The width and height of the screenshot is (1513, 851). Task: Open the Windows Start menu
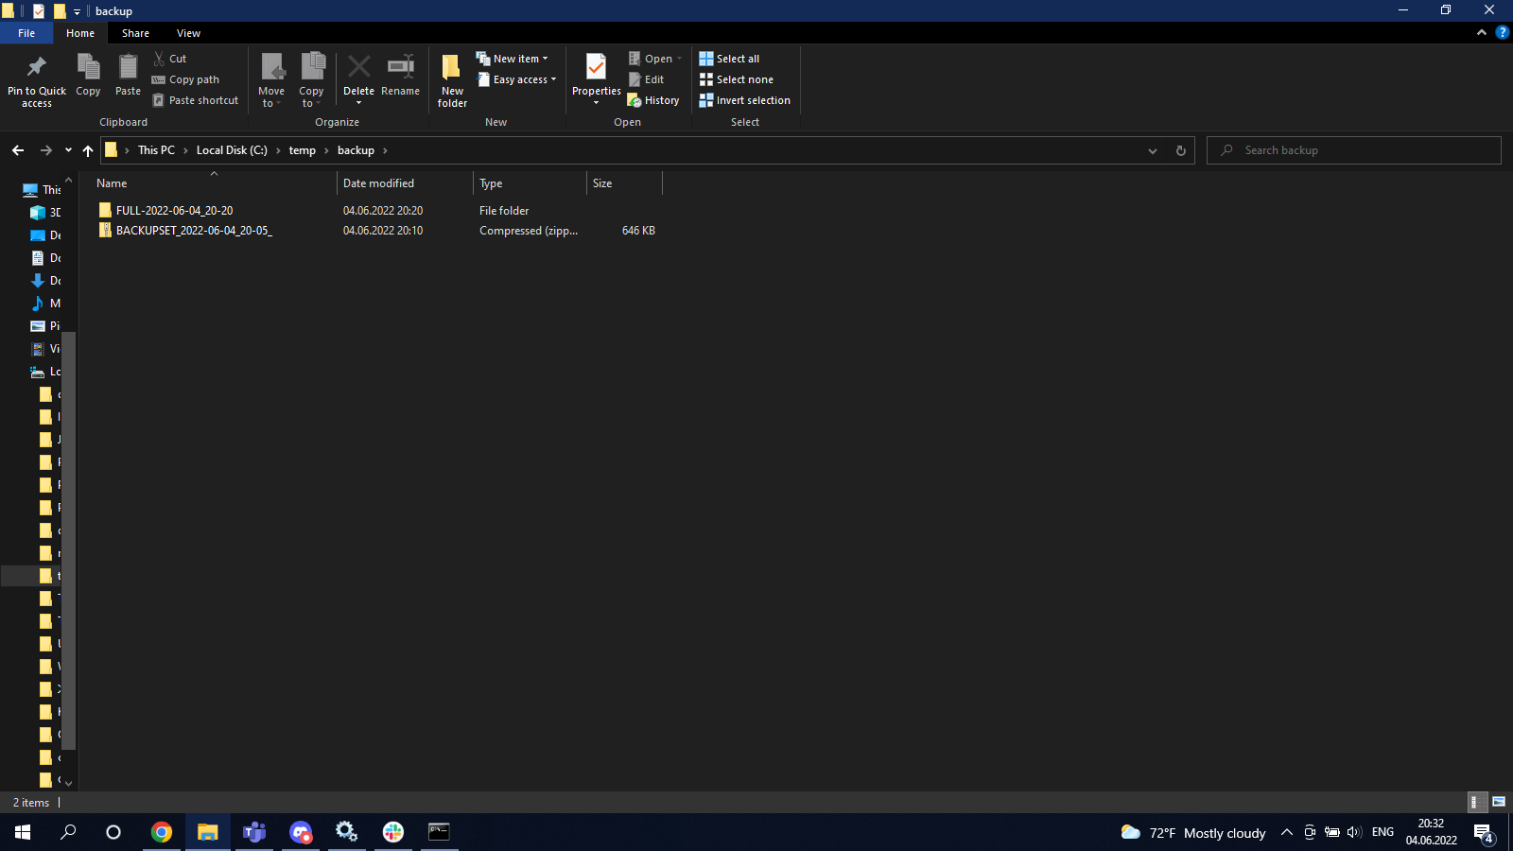coord(23,832)
